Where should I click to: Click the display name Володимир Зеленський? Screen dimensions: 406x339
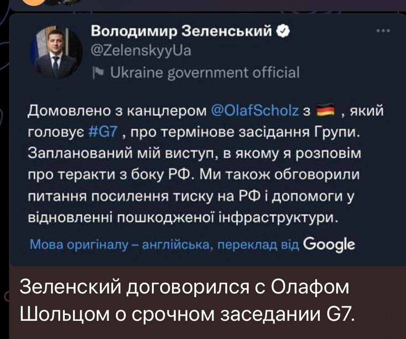(182, 31)
